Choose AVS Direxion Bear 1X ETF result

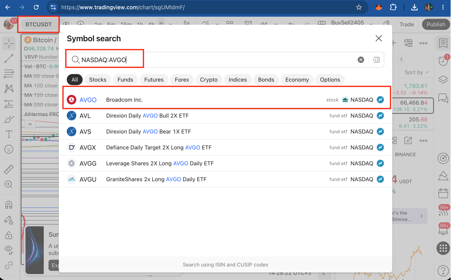[226, 132]
